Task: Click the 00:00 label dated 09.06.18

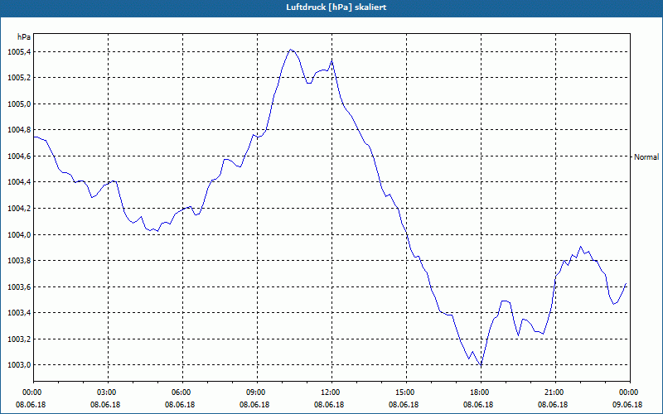Action: (x=627, y=392)
